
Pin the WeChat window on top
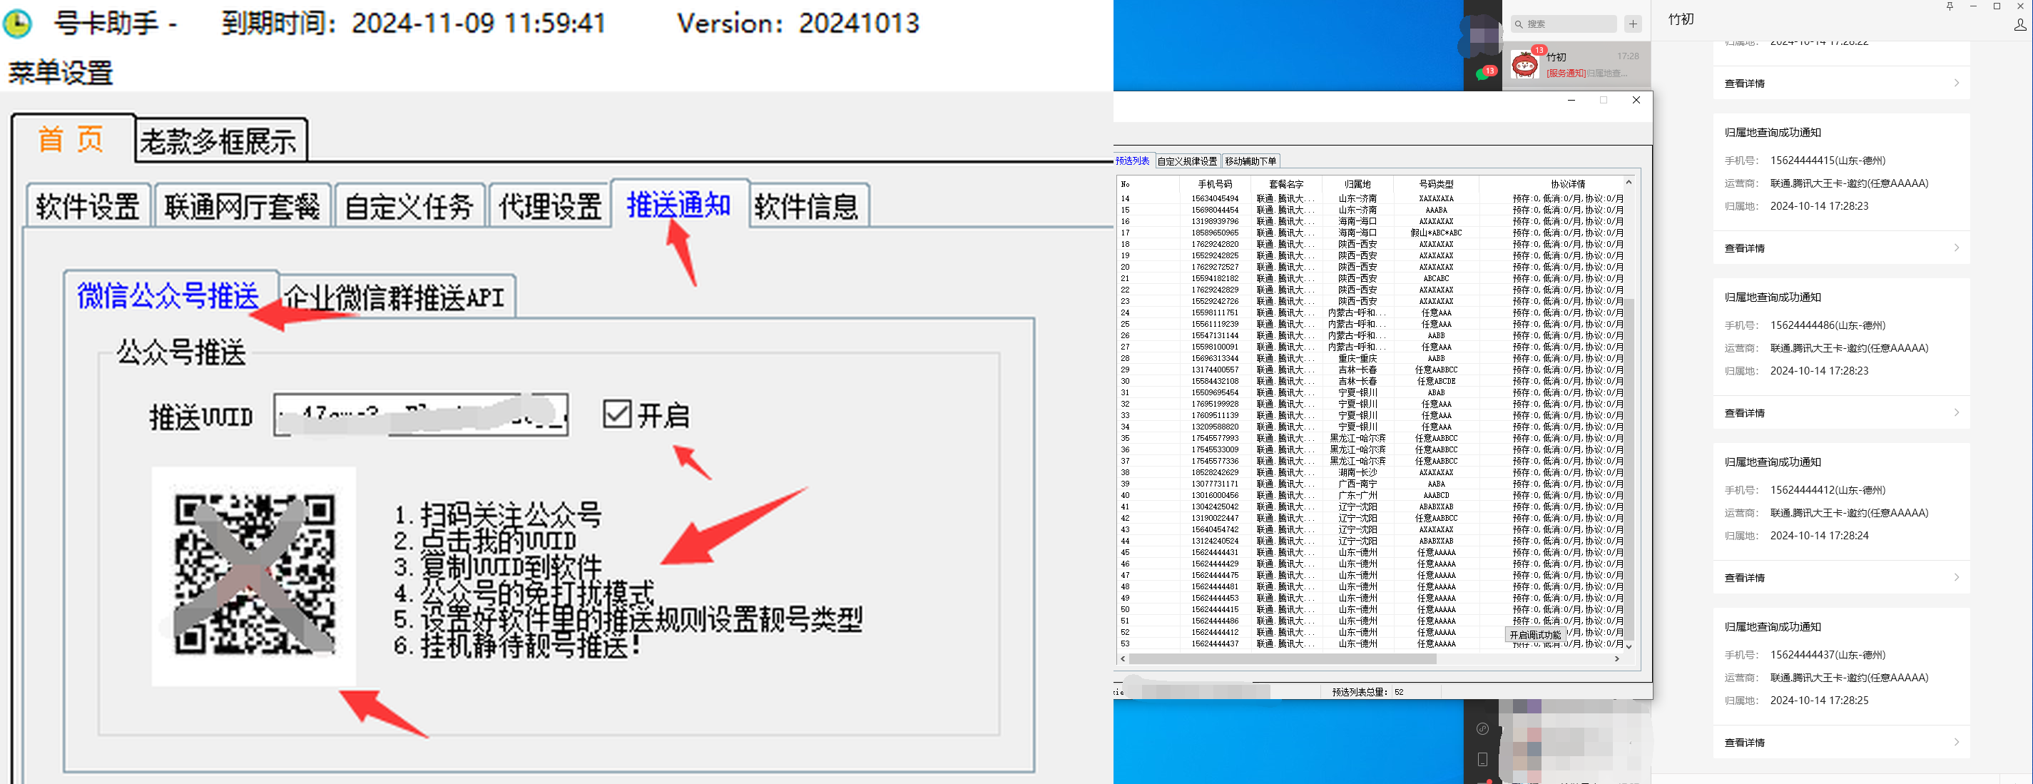(1950, 6)
